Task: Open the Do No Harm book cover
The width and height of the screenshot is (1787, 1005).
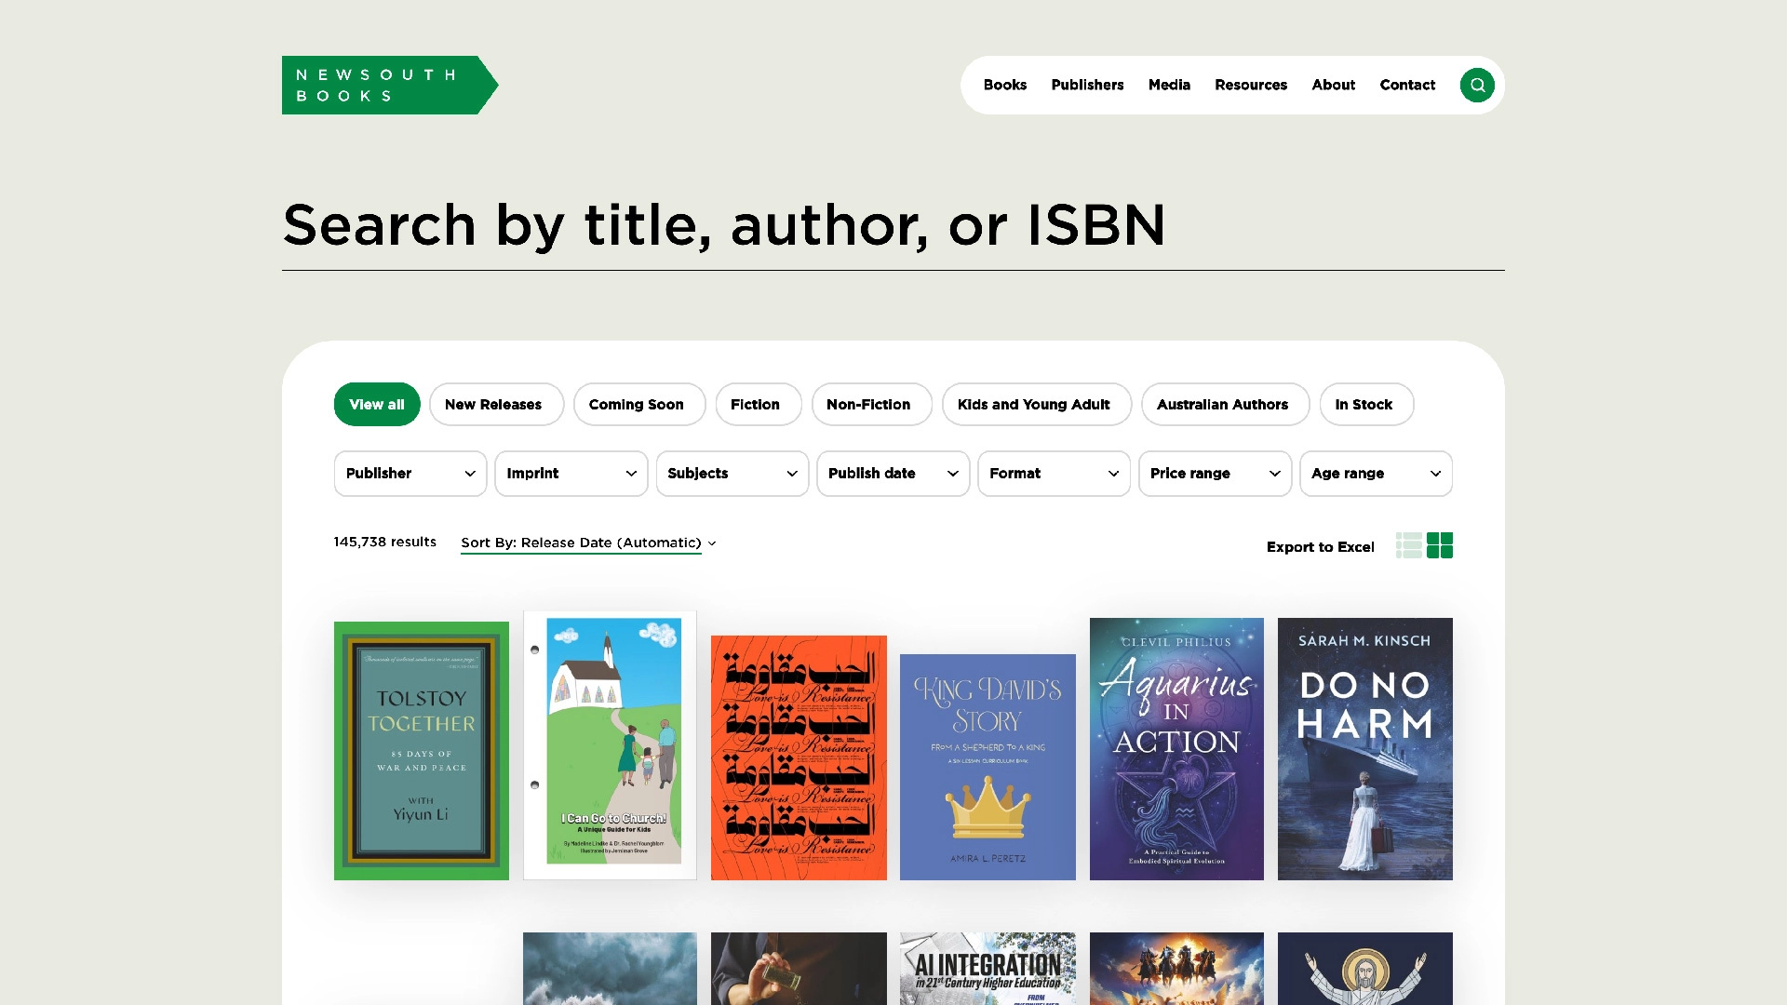Action: (1364, 748)
